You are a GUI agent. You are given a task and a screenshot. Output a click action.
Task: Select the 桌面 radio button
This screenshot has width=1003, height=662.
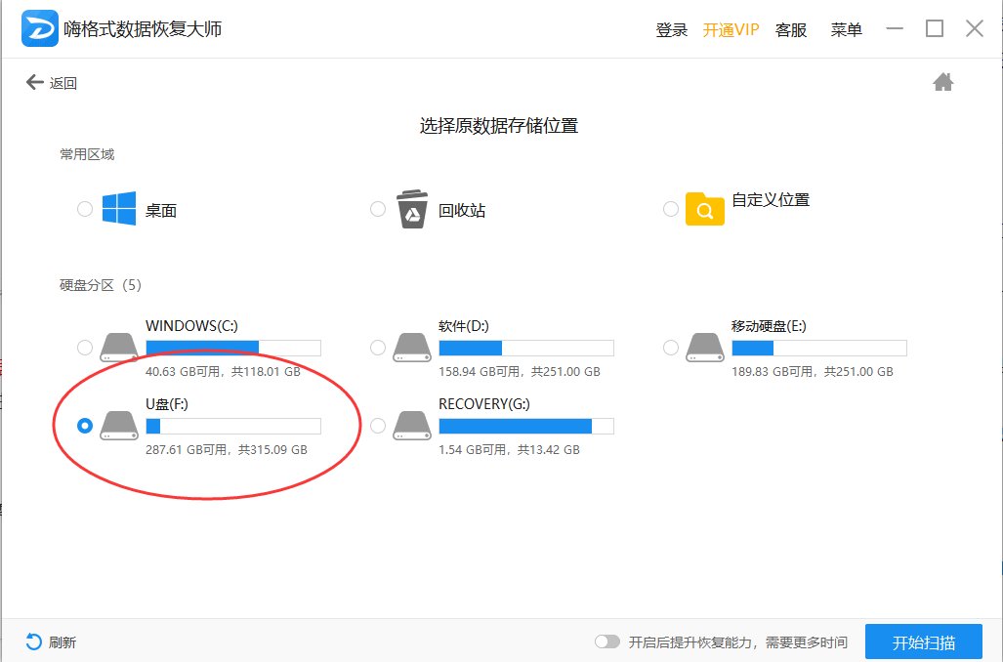[85, 208]
